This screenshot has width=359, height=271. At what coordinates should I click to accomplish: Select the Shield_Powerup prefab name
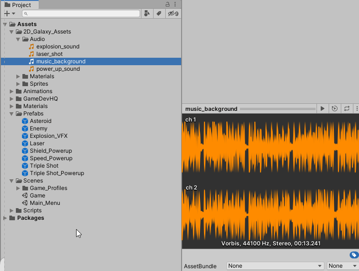51,151
